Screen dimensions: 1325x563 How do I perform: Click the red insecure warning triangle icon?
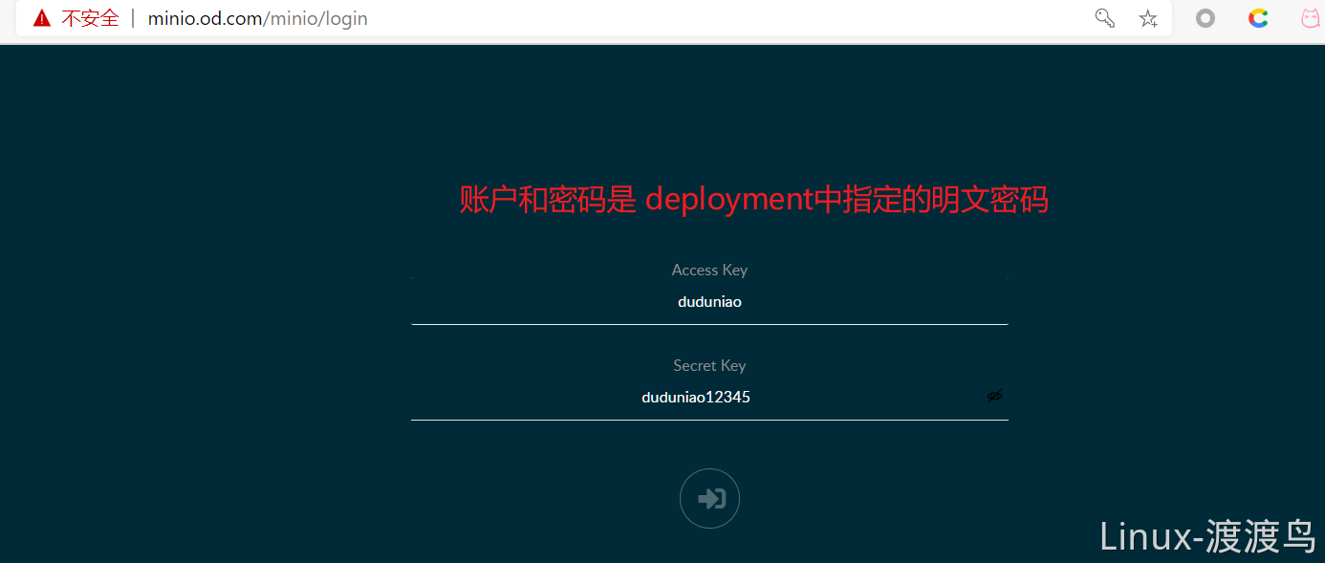coord(42,18)
